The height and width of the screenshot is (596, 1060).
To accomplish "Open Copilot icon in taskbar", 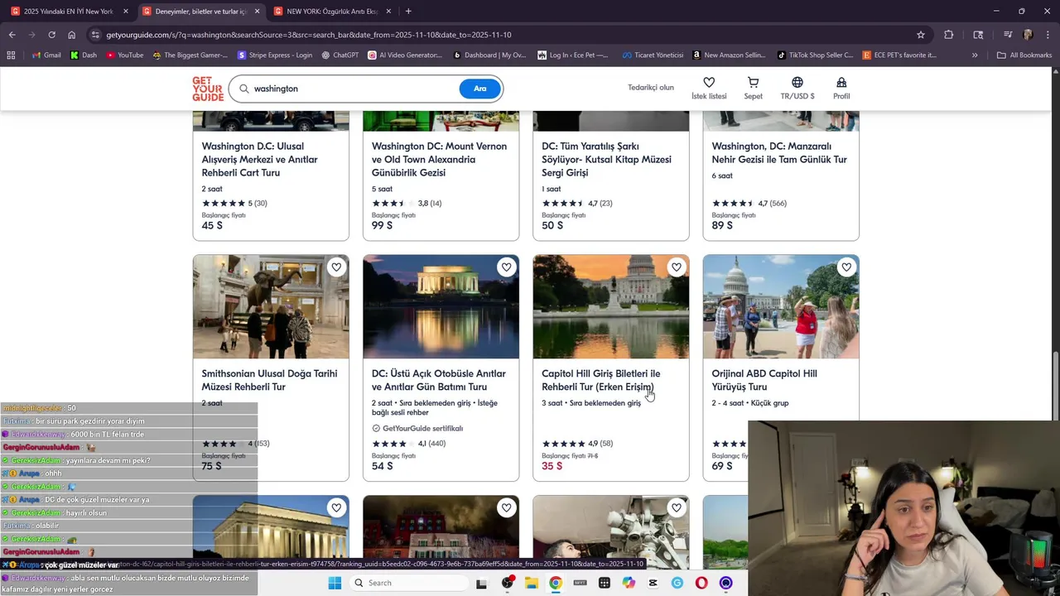I will (x=629, y=583).
